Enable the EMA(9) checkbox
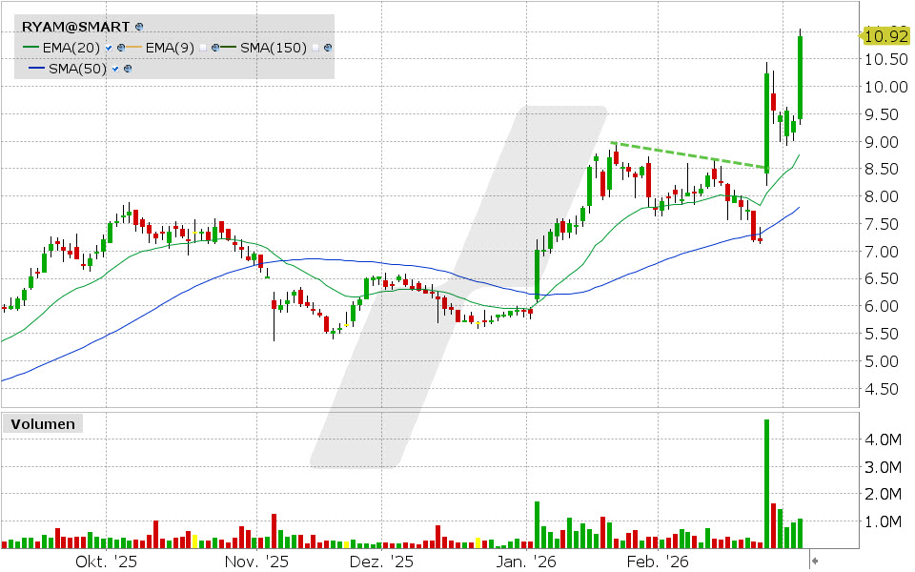Viewport: 915px width, 572px height. 203,48
